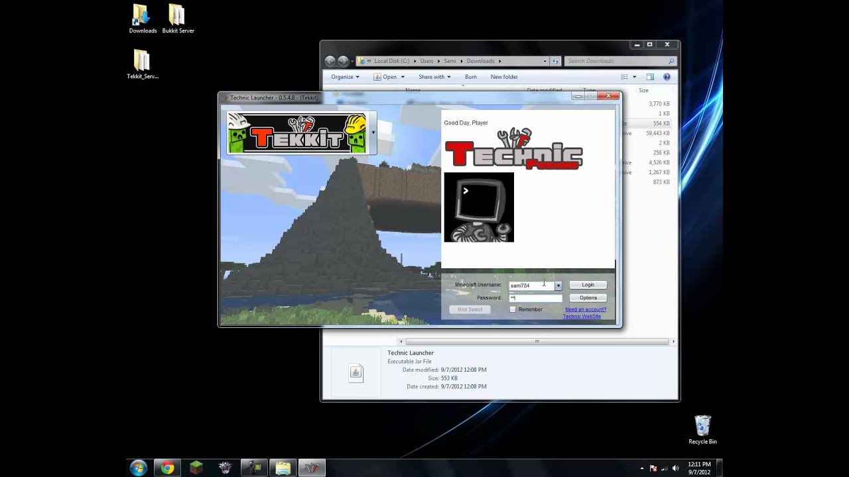Select the Bukkit Server desktop folder
The image size is (849, 477).
(178, 19)
